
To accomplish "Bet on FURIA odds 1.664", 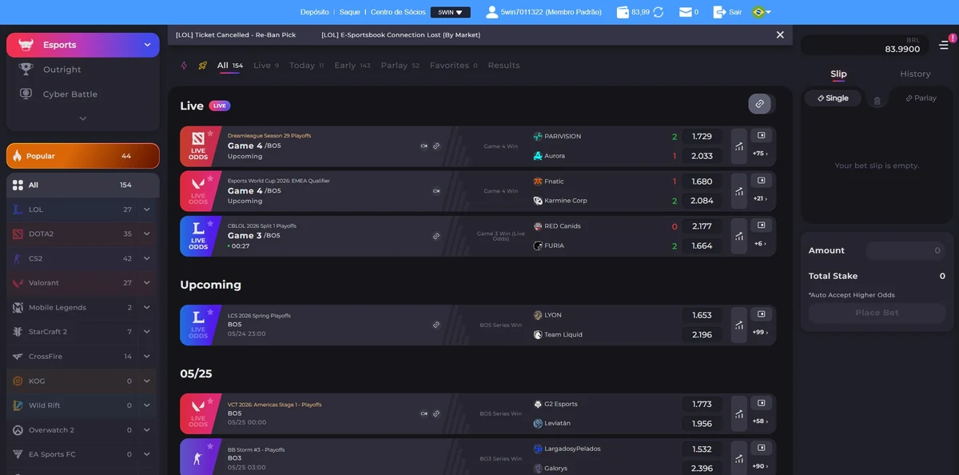I will pos(702,245).
